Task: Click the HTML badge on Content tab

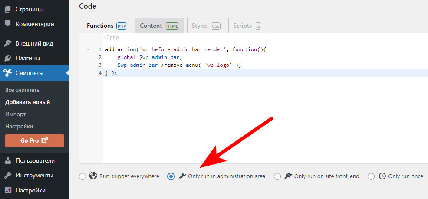Action: click(172, 26)
